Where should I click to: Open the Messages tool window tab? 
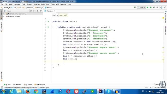point(40,85)
